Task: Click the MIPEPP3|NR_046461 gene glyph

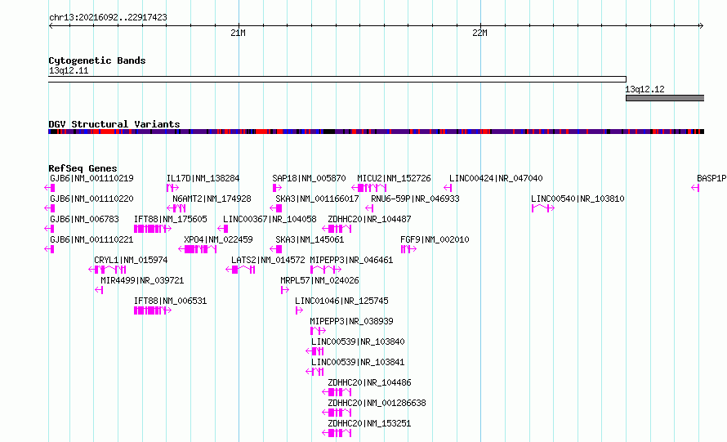Action: pyautogui.click(x=326, y=270)
